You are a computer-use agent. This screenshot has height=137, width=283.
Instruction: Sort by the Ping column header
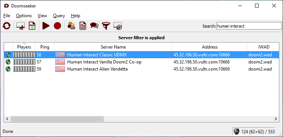pos(44,47)
